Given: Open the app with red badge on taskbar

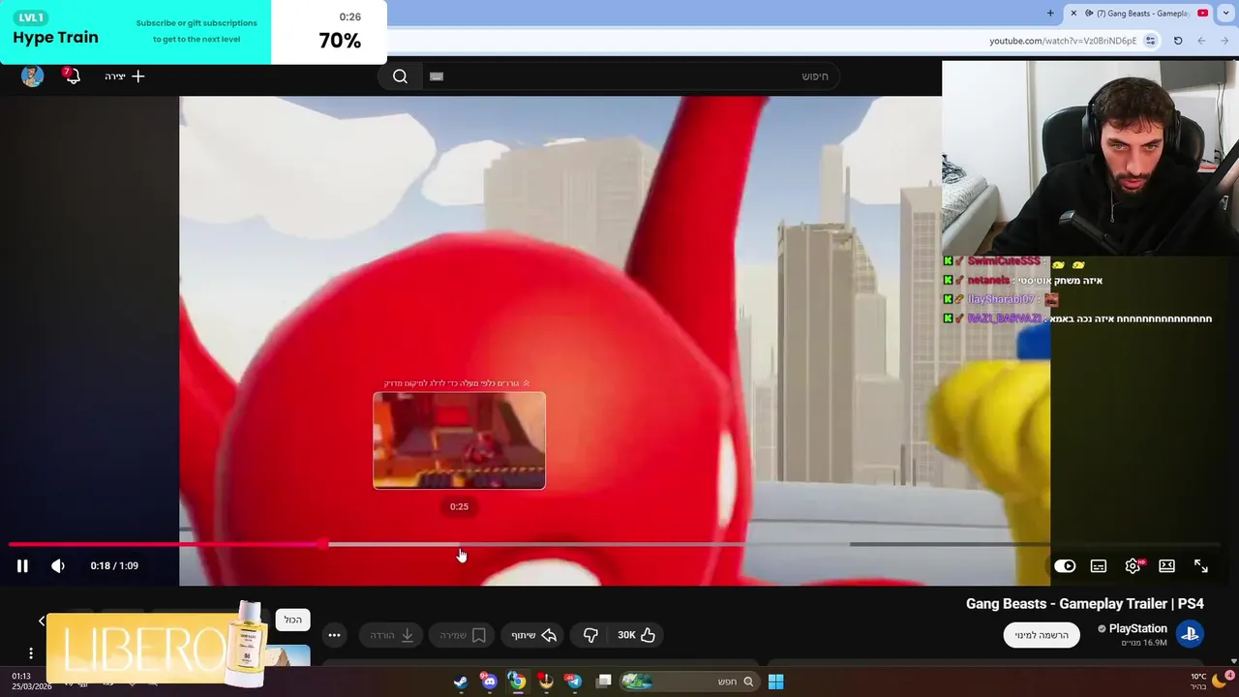Looking at the screenshot, I should pyautogui.click(x=546, y=682).
